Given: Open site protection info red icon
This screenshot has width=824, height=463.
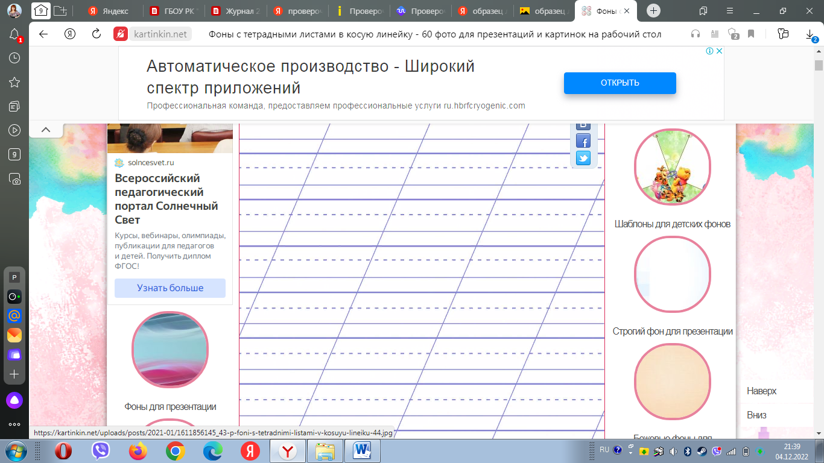Looking at the screenshot, I should [x=121, y=34].
